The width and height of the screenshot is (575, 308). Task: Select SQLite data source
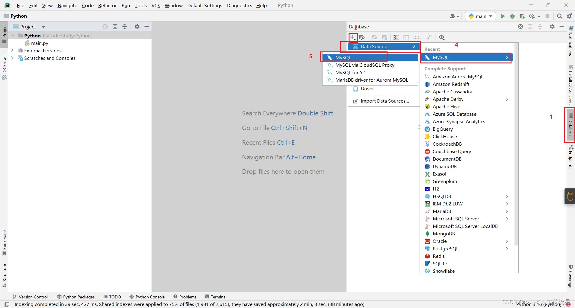[467, 263]
